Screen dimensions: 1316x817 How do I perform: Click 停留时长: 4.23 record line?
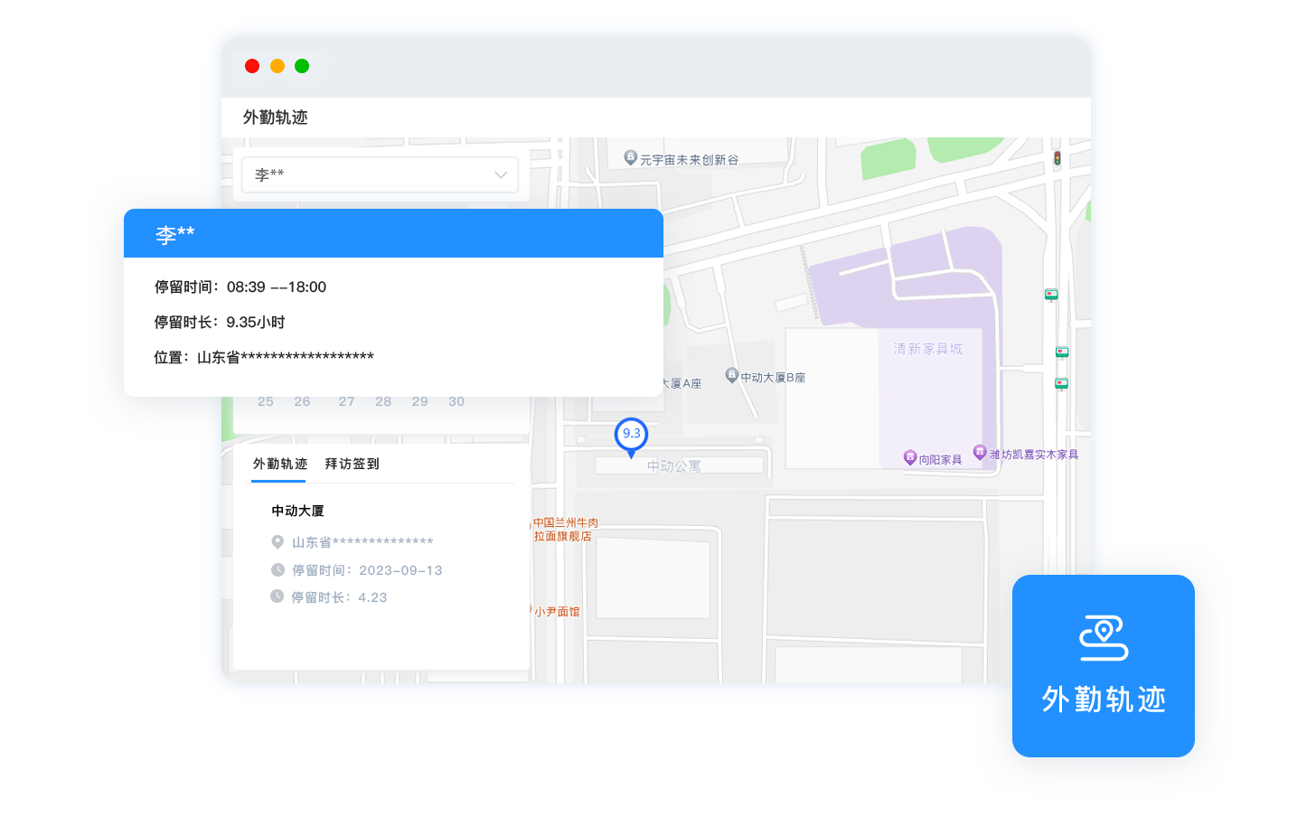[x=339, y=597]
